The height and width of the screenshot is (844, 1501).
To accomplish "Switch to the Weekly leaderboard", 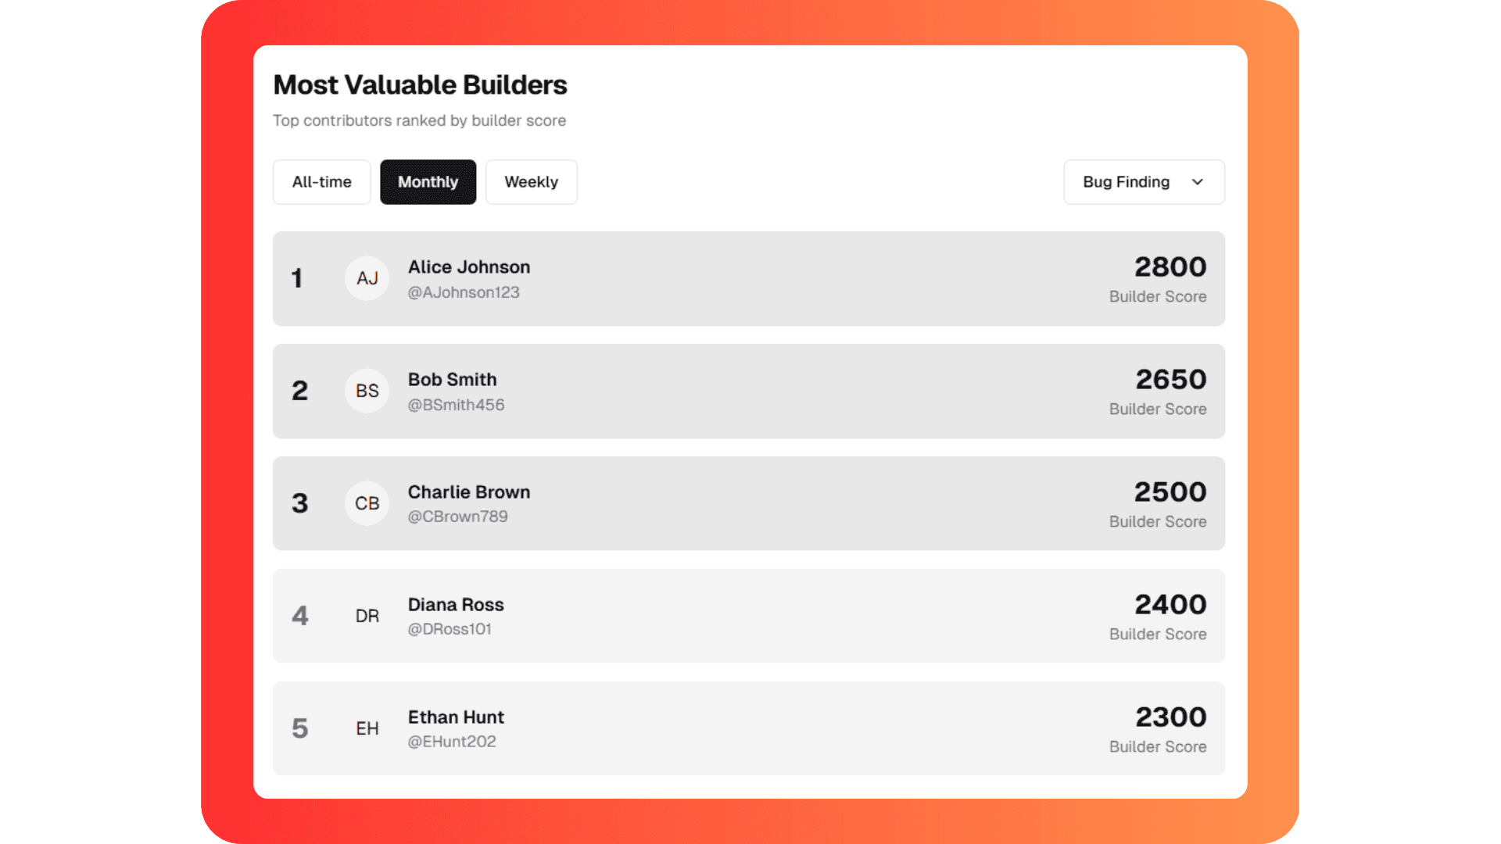I will click(x=531, y=182).
